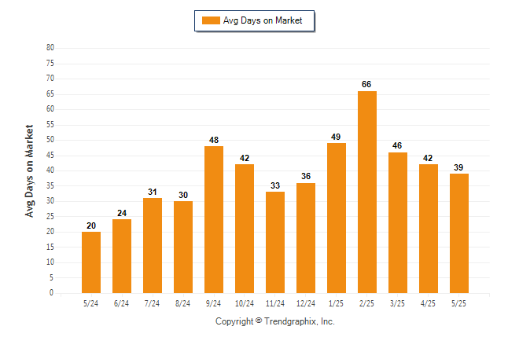The width and height of the screenshot is (508, 341).
Task: Click the 8/24 bar showing 30
Action: click(183, 247)
